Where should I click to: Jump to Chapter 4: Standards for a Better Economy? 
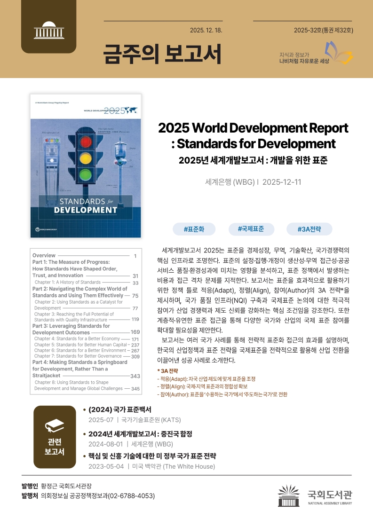pos(77,338)
